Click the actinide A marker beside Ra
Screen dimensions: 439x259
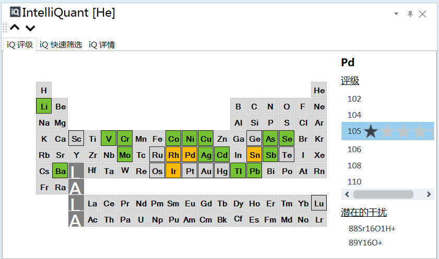click(76, 187)
